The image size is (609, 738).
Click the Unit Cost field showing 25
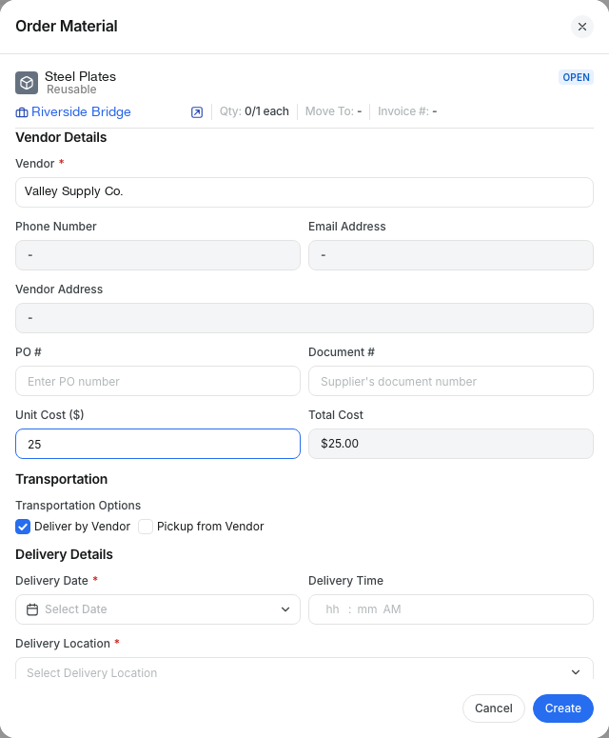coord(158,444)
